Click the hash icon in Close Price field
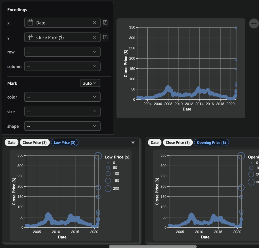The height and width of the screenshot is (248, 259). [x=30, y=37]
